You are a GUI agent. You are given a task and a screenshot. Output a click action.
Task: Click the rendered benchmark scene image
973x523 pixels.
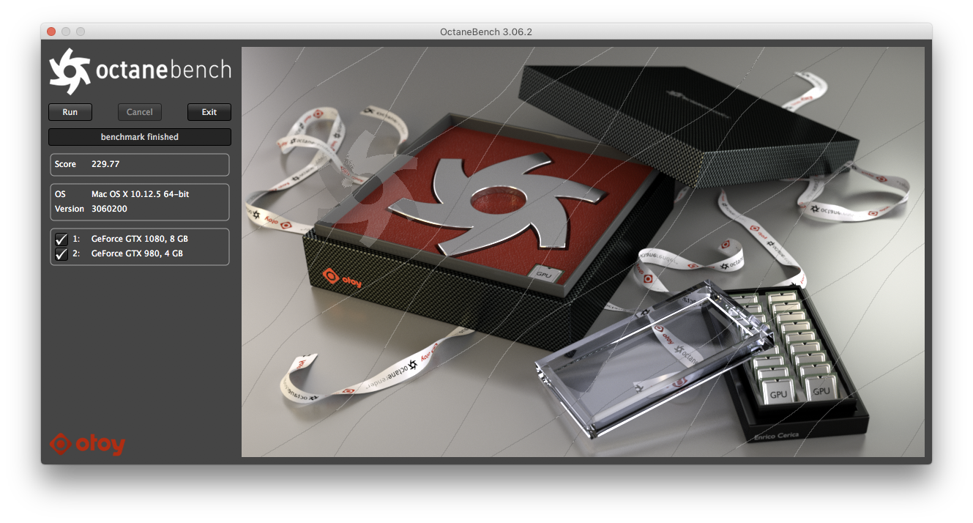pos(583,252)
